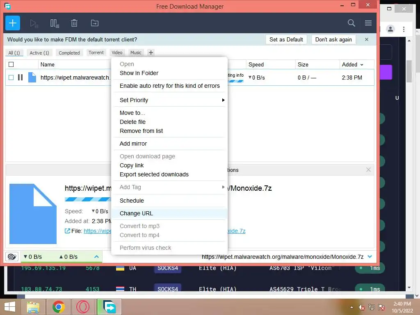Click the purple button in the browser window
The image size is (420, 315).
point(386,72)
